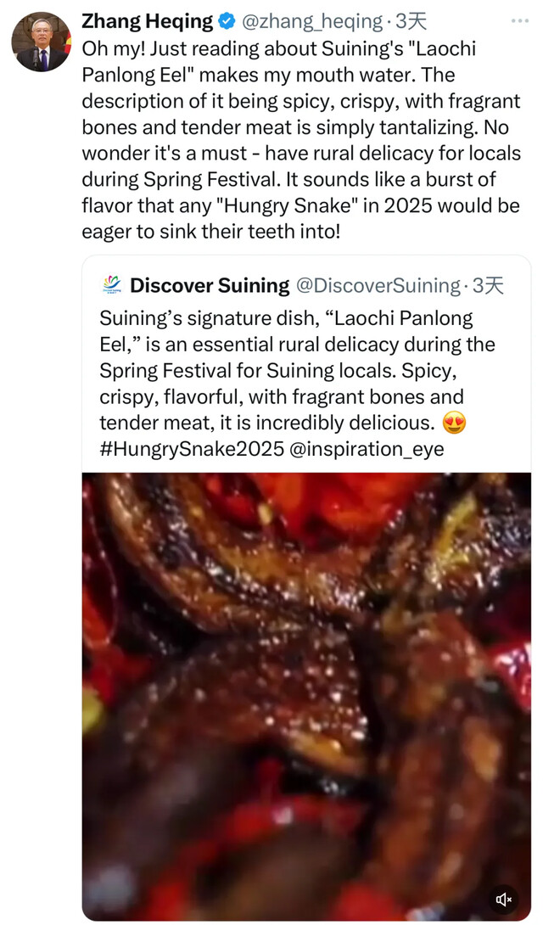
Task: Click the @zhang_heqing handle
Action: 311,21
